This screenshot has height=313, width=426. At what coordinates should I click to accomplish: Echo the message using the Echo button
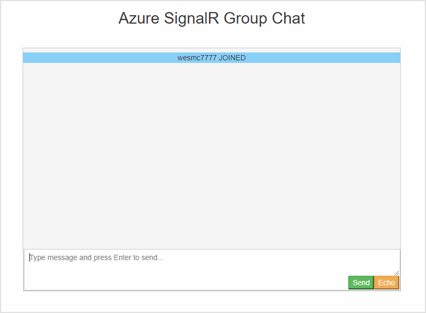click(x=386, y=282)
